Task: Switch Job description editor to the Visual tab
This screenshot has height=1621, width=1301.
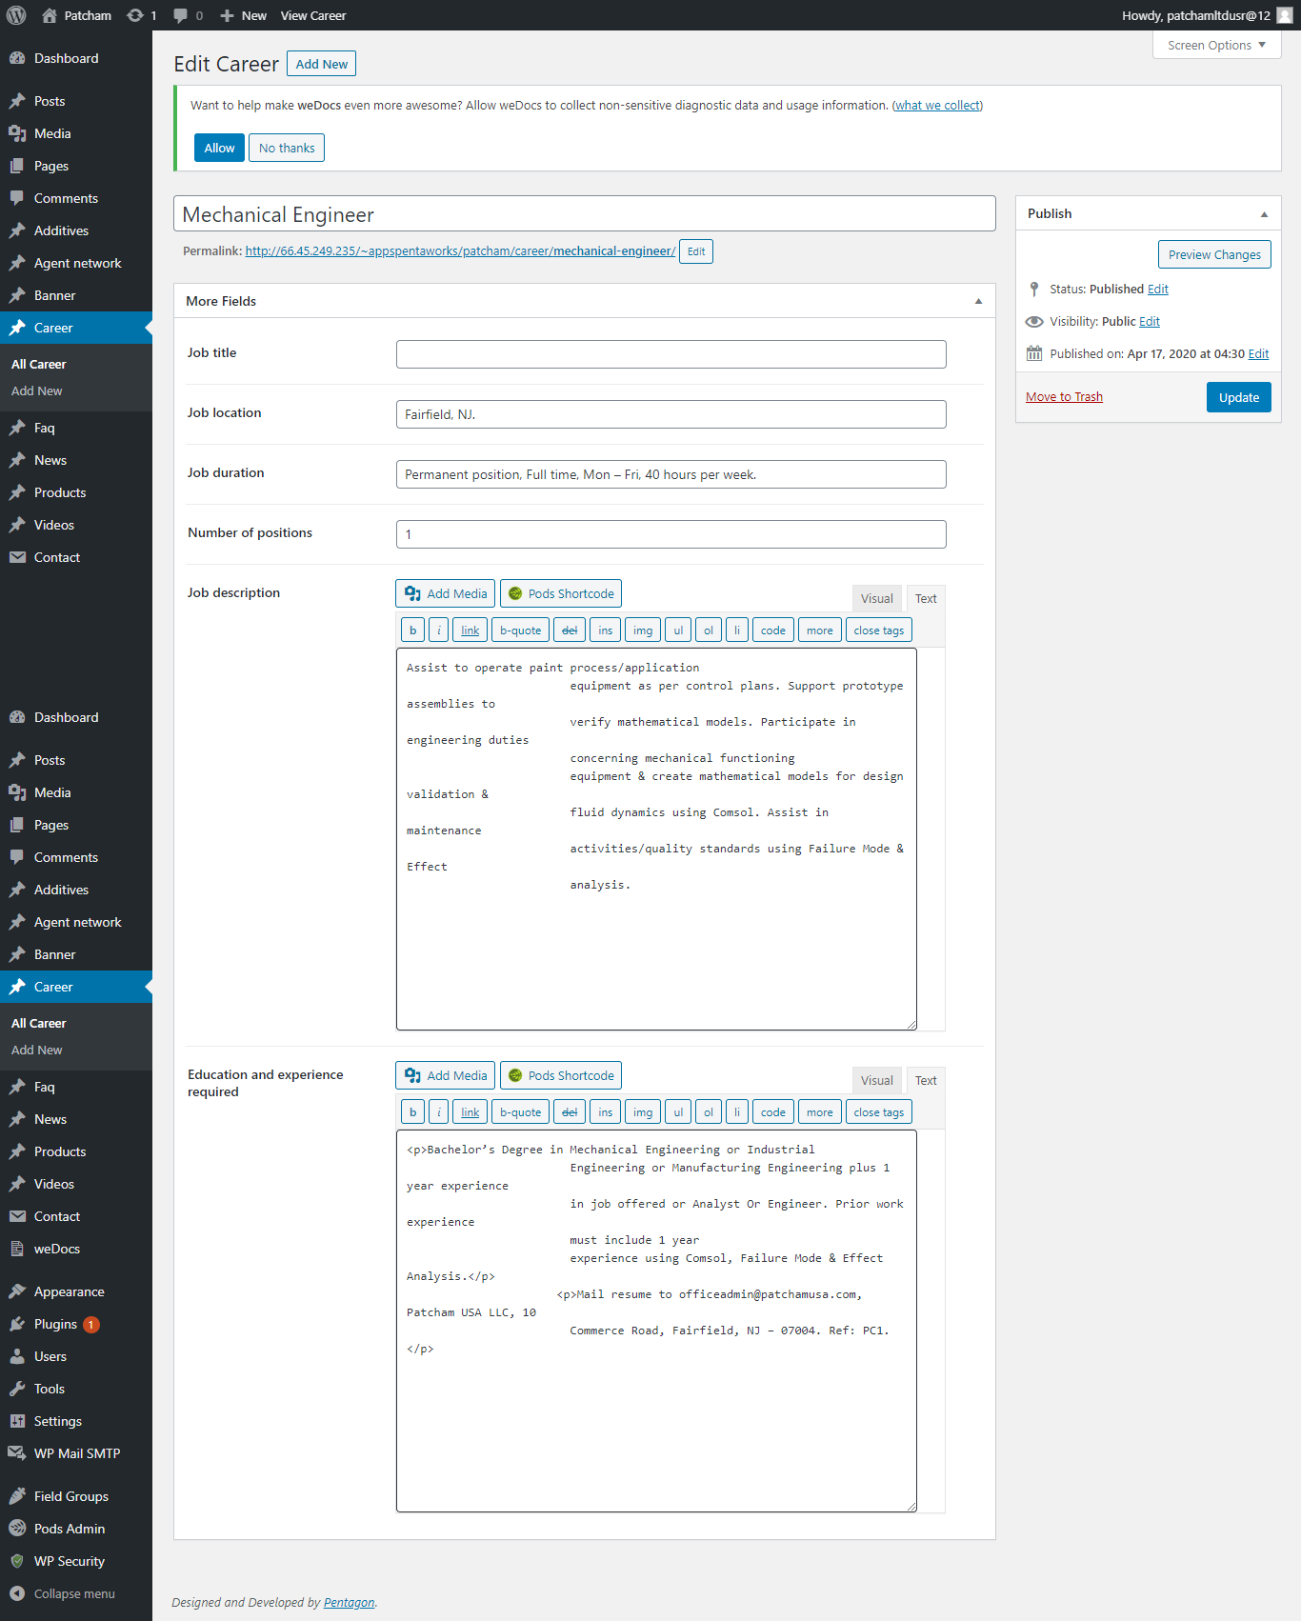Action: [876, 598]
